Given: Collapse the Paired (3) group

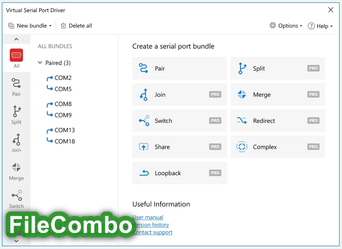Looking at the screenshot, I should pos(40,63).
